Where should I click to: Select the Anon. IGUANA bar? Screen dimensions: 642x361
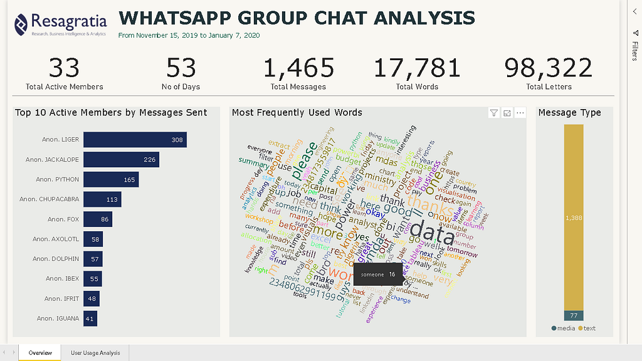pos(90,319)
